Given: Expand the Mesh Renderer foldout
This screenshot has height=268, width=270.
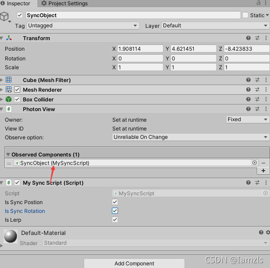Looking at the screenshot, I should pyautogui.click(x=1, y=89).
